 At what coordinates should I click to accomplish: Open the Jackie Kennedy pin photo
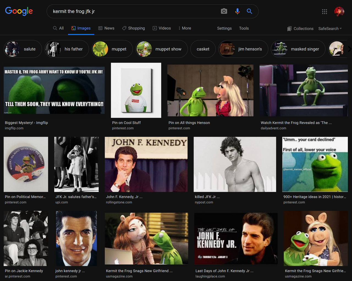(25, 238)
